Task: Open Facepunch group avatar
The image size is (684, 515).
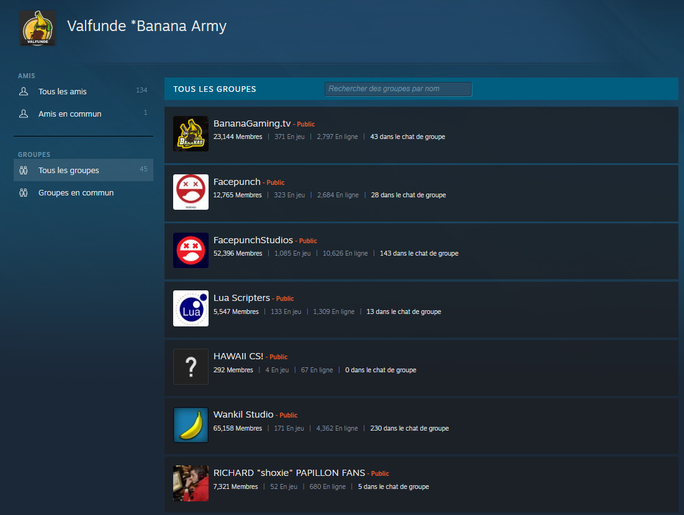Action: tap(191, 192)
